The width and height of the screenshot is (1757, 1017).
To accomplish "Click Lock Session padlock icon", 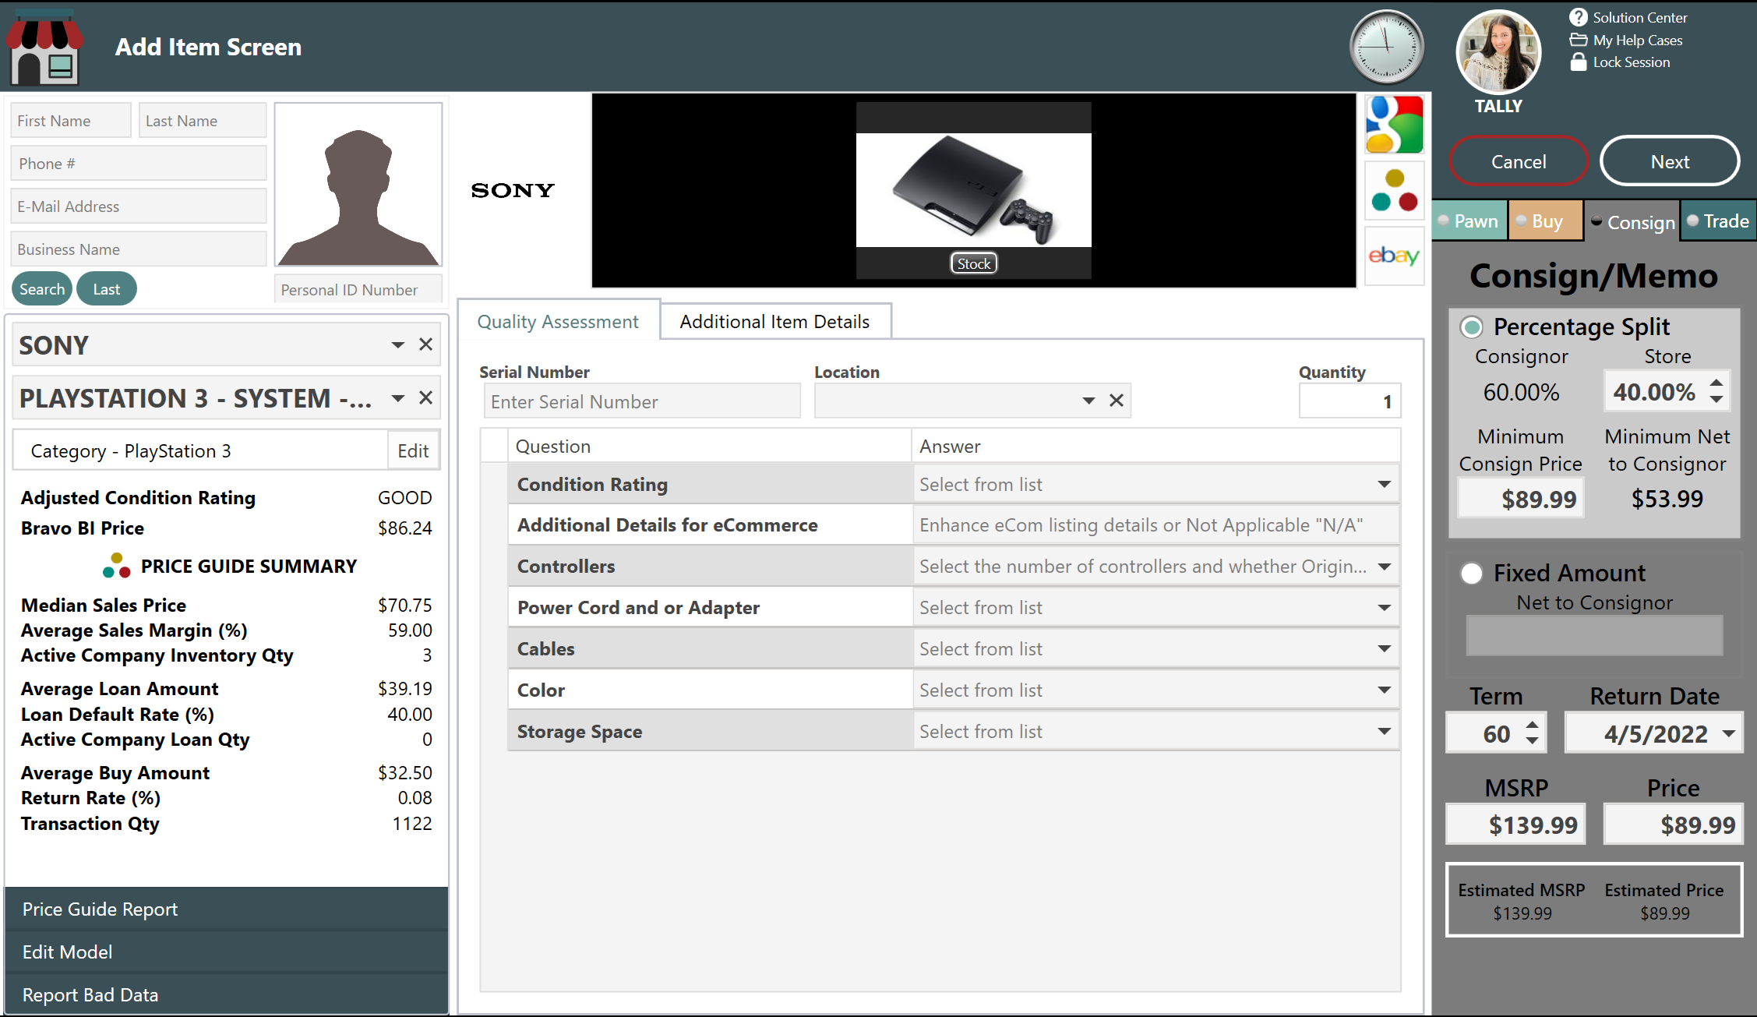I will [x=1578, y=62].
